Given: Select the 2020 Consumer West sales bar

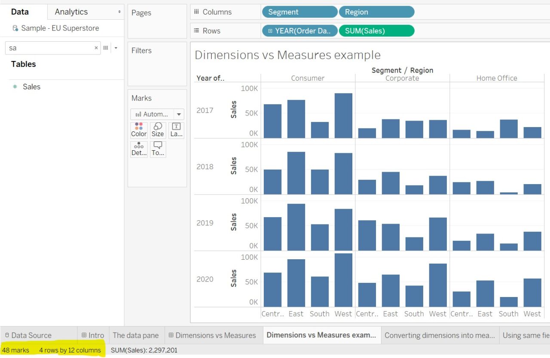Looking at the screenshot, I should [343, 280].
